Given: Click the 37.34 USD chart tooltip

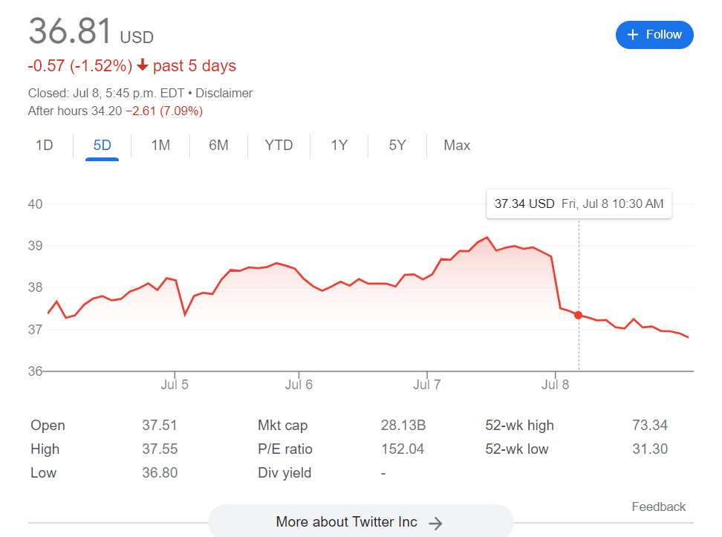Looking at the screenshot, I should 579,204.
